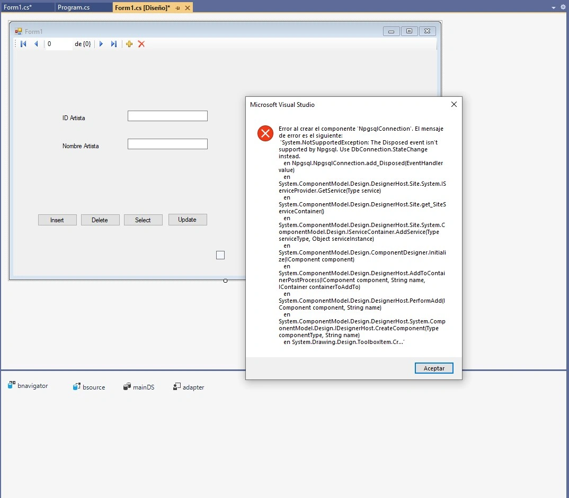Move to previous record in navigator
Image resolution: width=569 pixels, height=498 pixels.
[x=36, y=44]
